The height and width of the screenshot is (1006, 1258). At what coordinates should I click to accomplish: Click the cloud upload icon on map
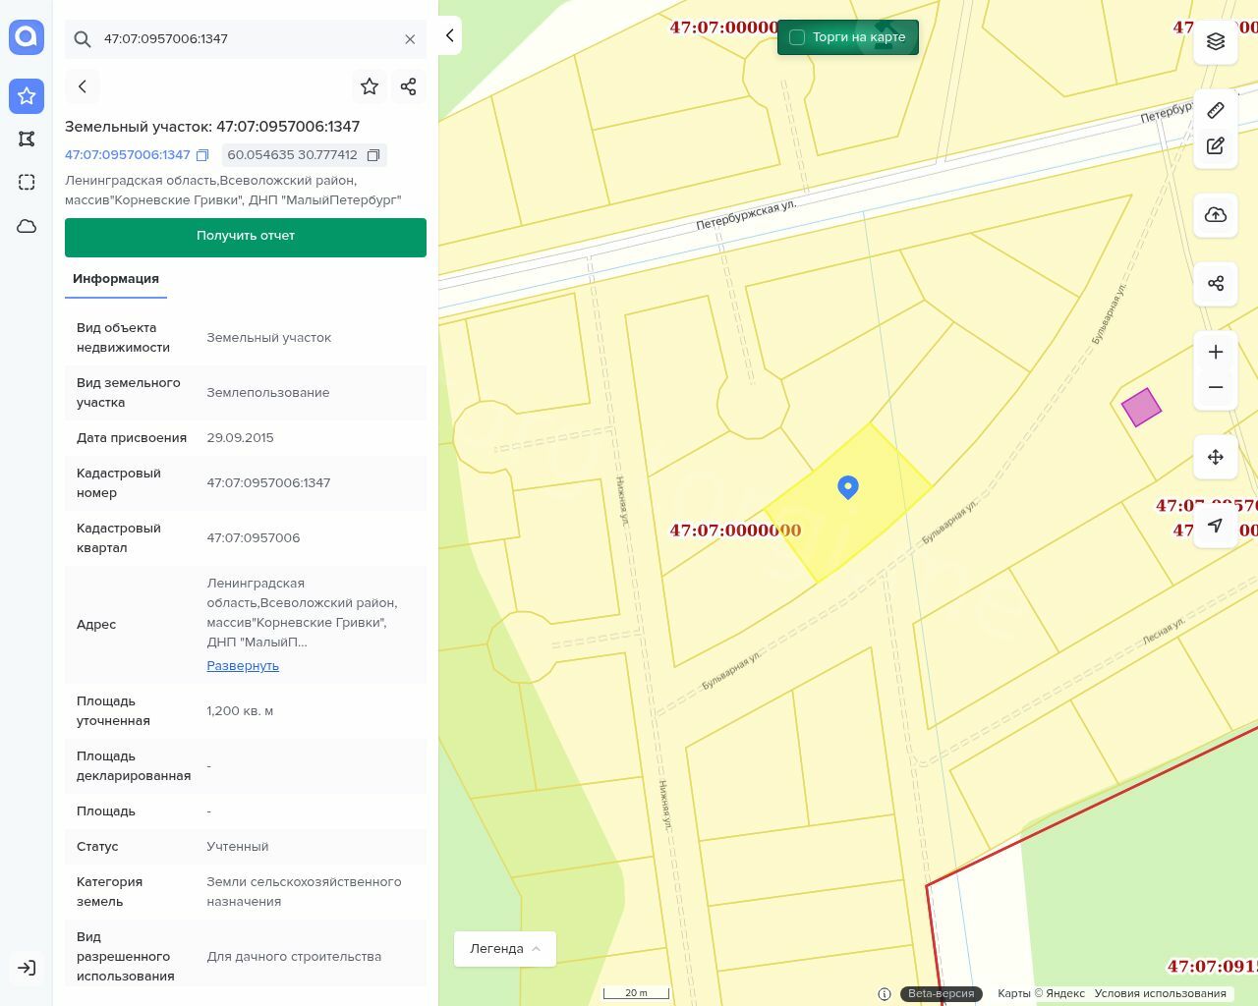(x=1216, y=215)
